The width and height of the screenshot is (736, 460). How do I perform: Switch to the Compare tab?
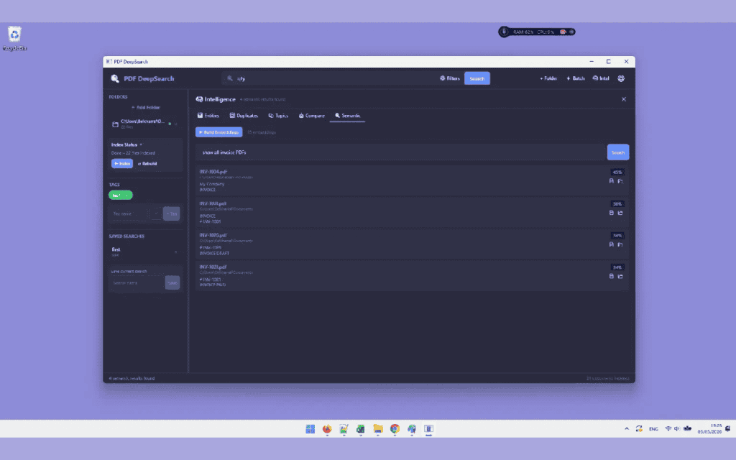312,116
